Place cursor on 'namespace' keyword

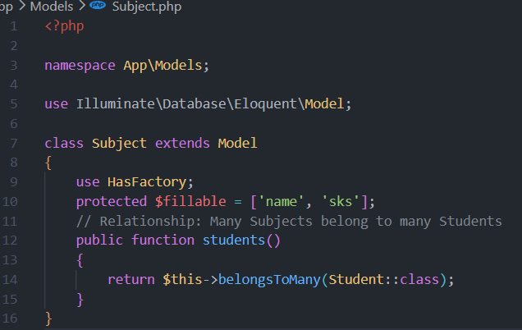(80, 66)
